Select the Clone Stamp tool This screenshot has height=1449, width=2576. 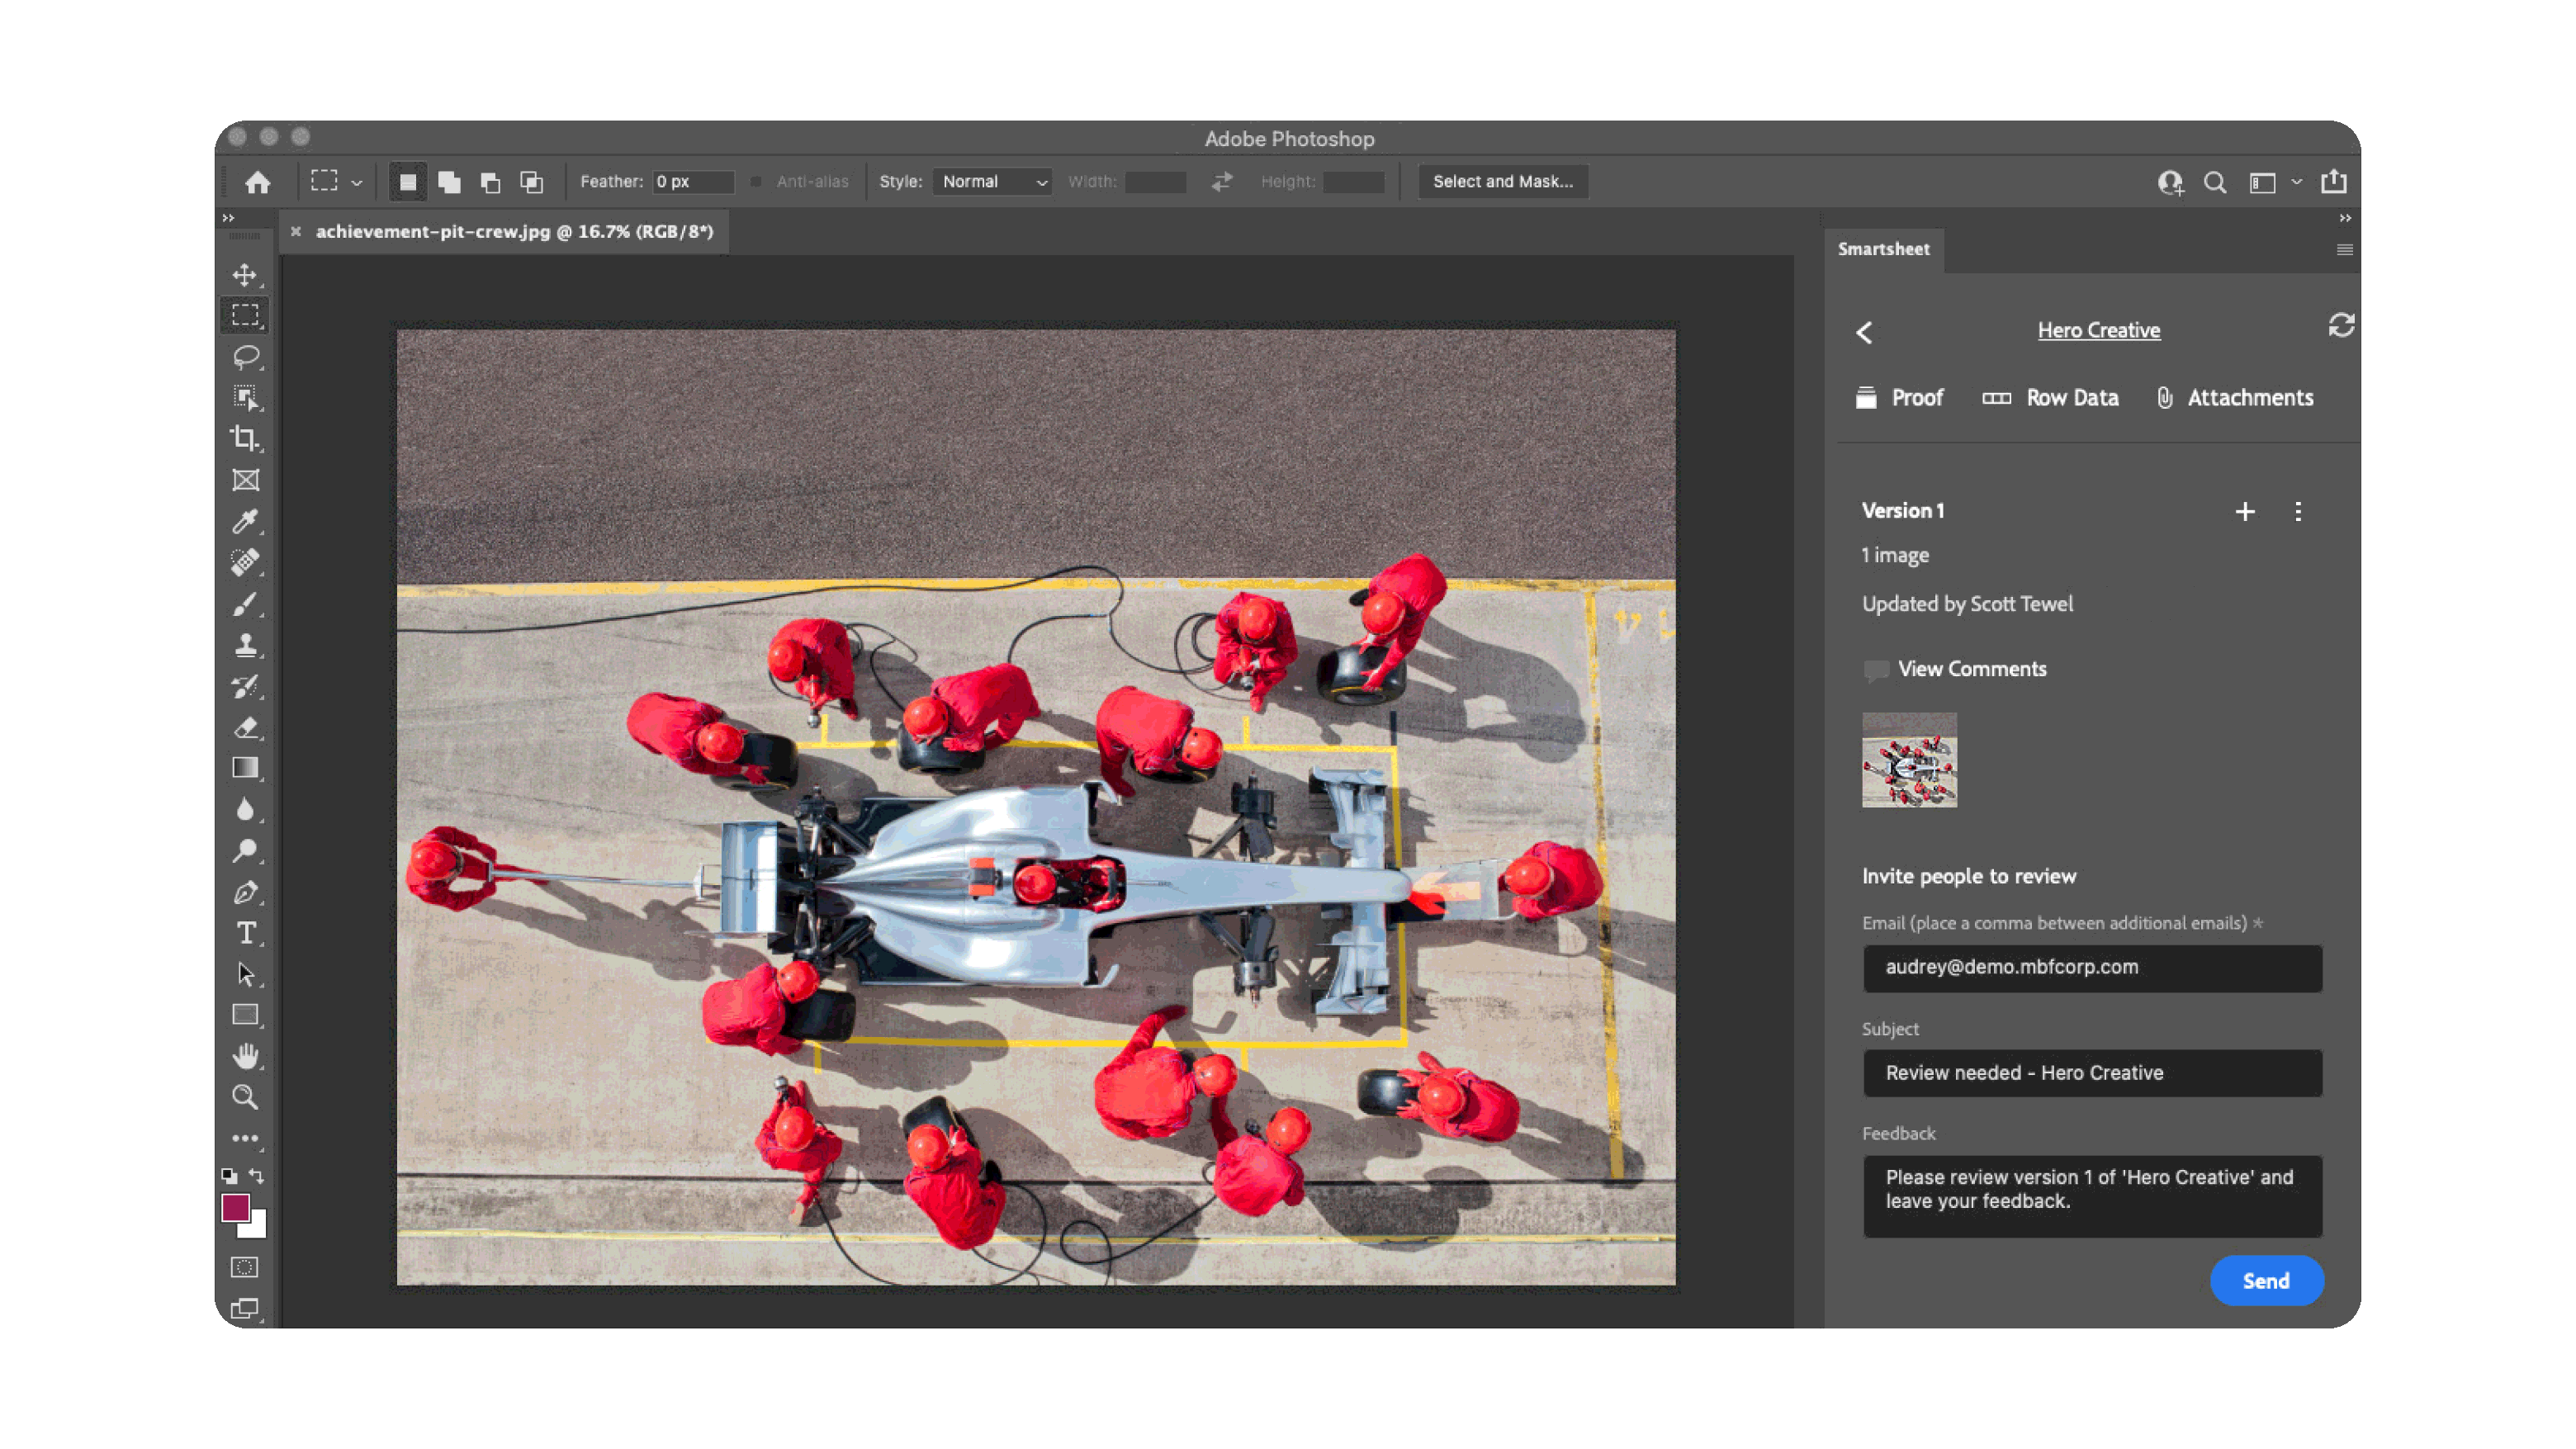pyautogui.click(x=245, y=645)
